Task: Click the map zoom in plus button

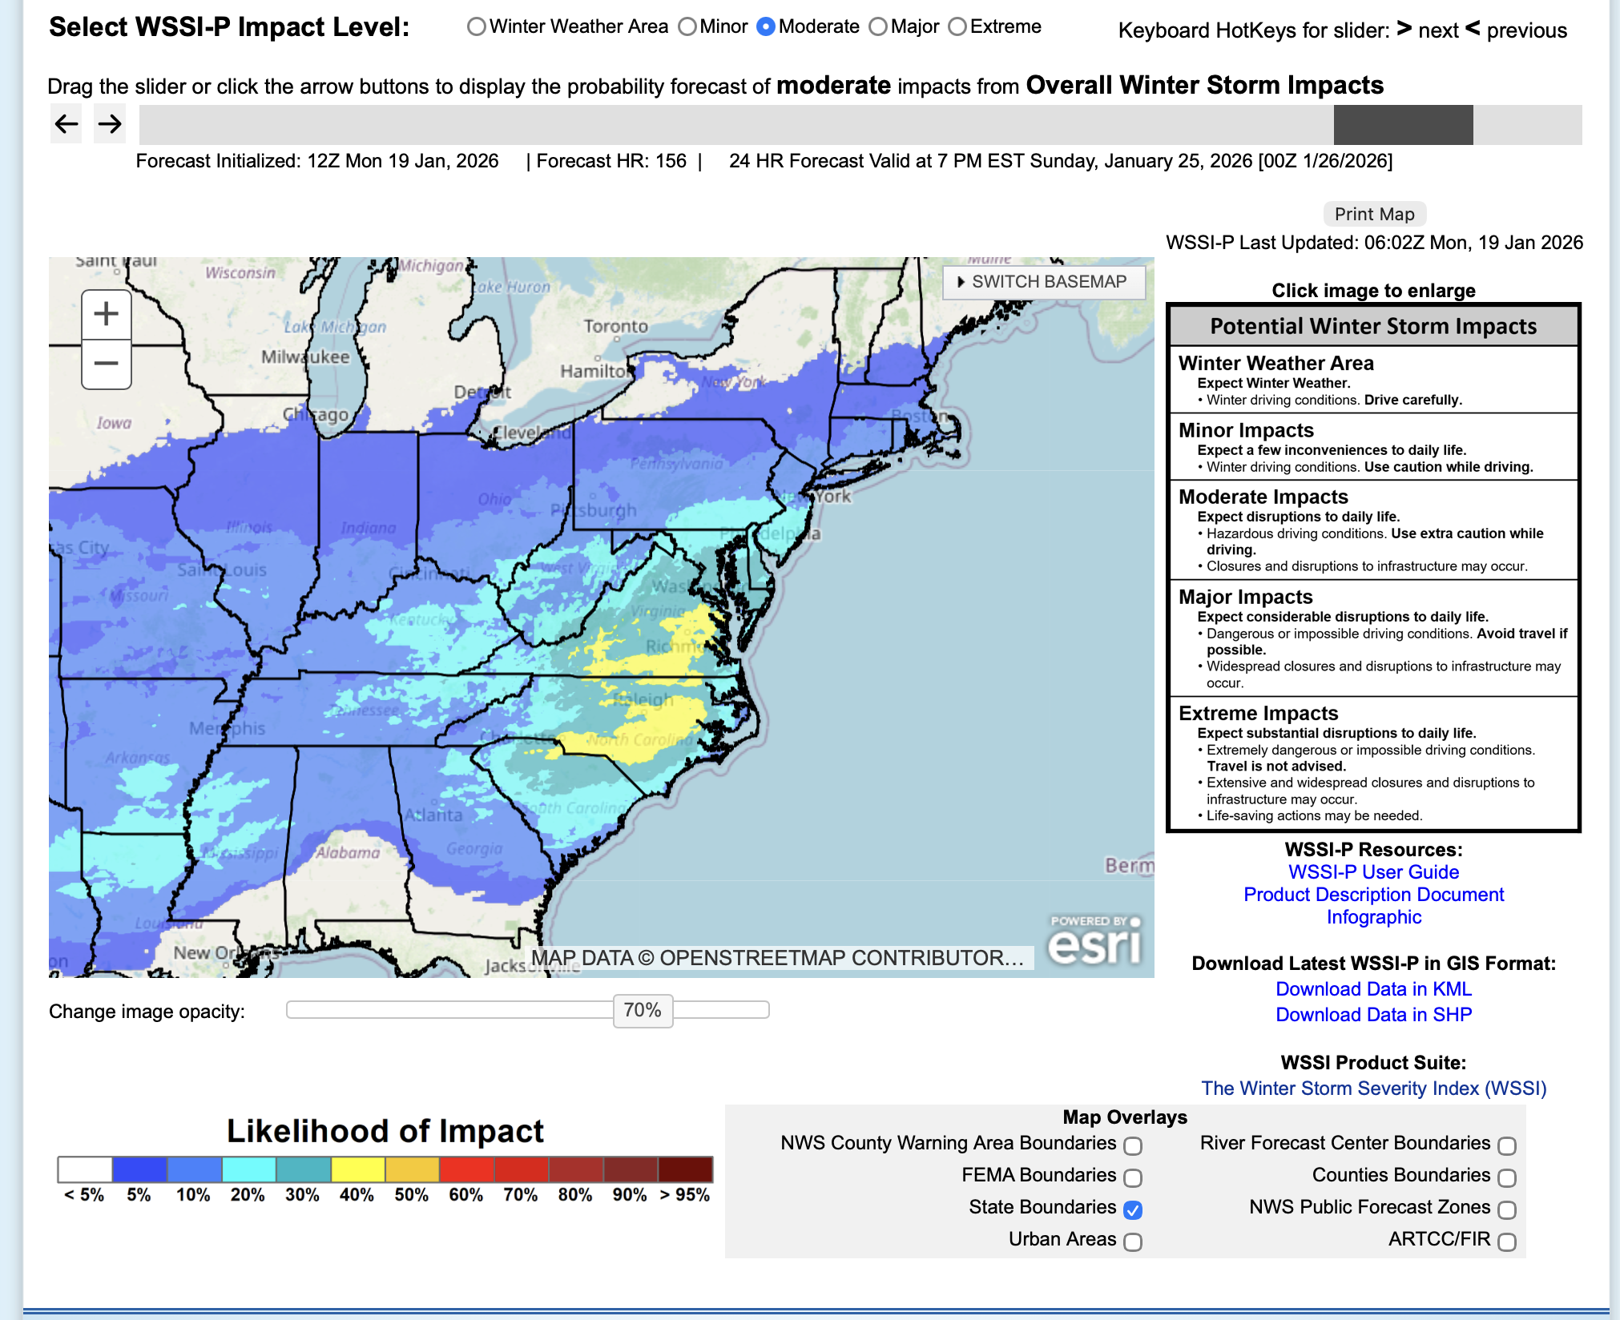Action: point(107,314)
